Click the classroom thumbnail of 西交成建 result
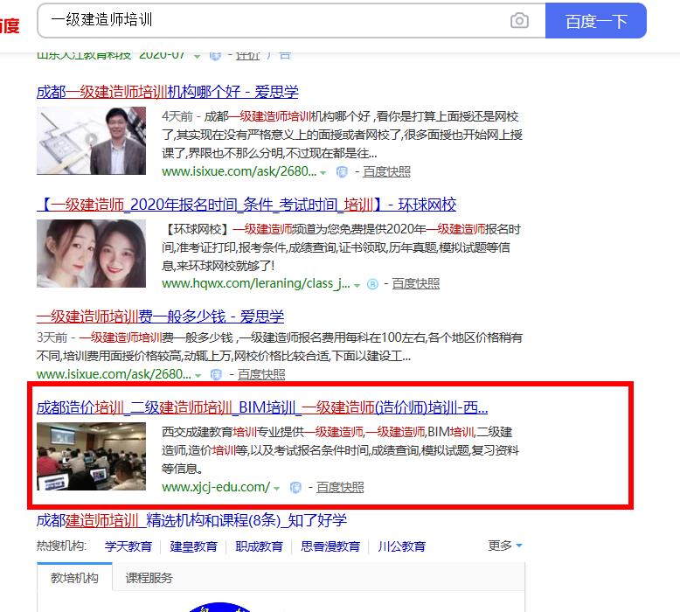This screenshot has height=612, width=680. pyautogui.click(x=91, y=456)
